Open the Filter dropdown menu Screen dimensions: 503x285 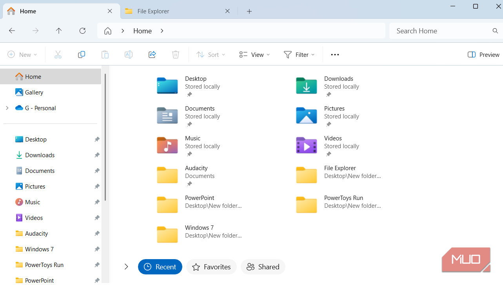[x=299, y=54]
